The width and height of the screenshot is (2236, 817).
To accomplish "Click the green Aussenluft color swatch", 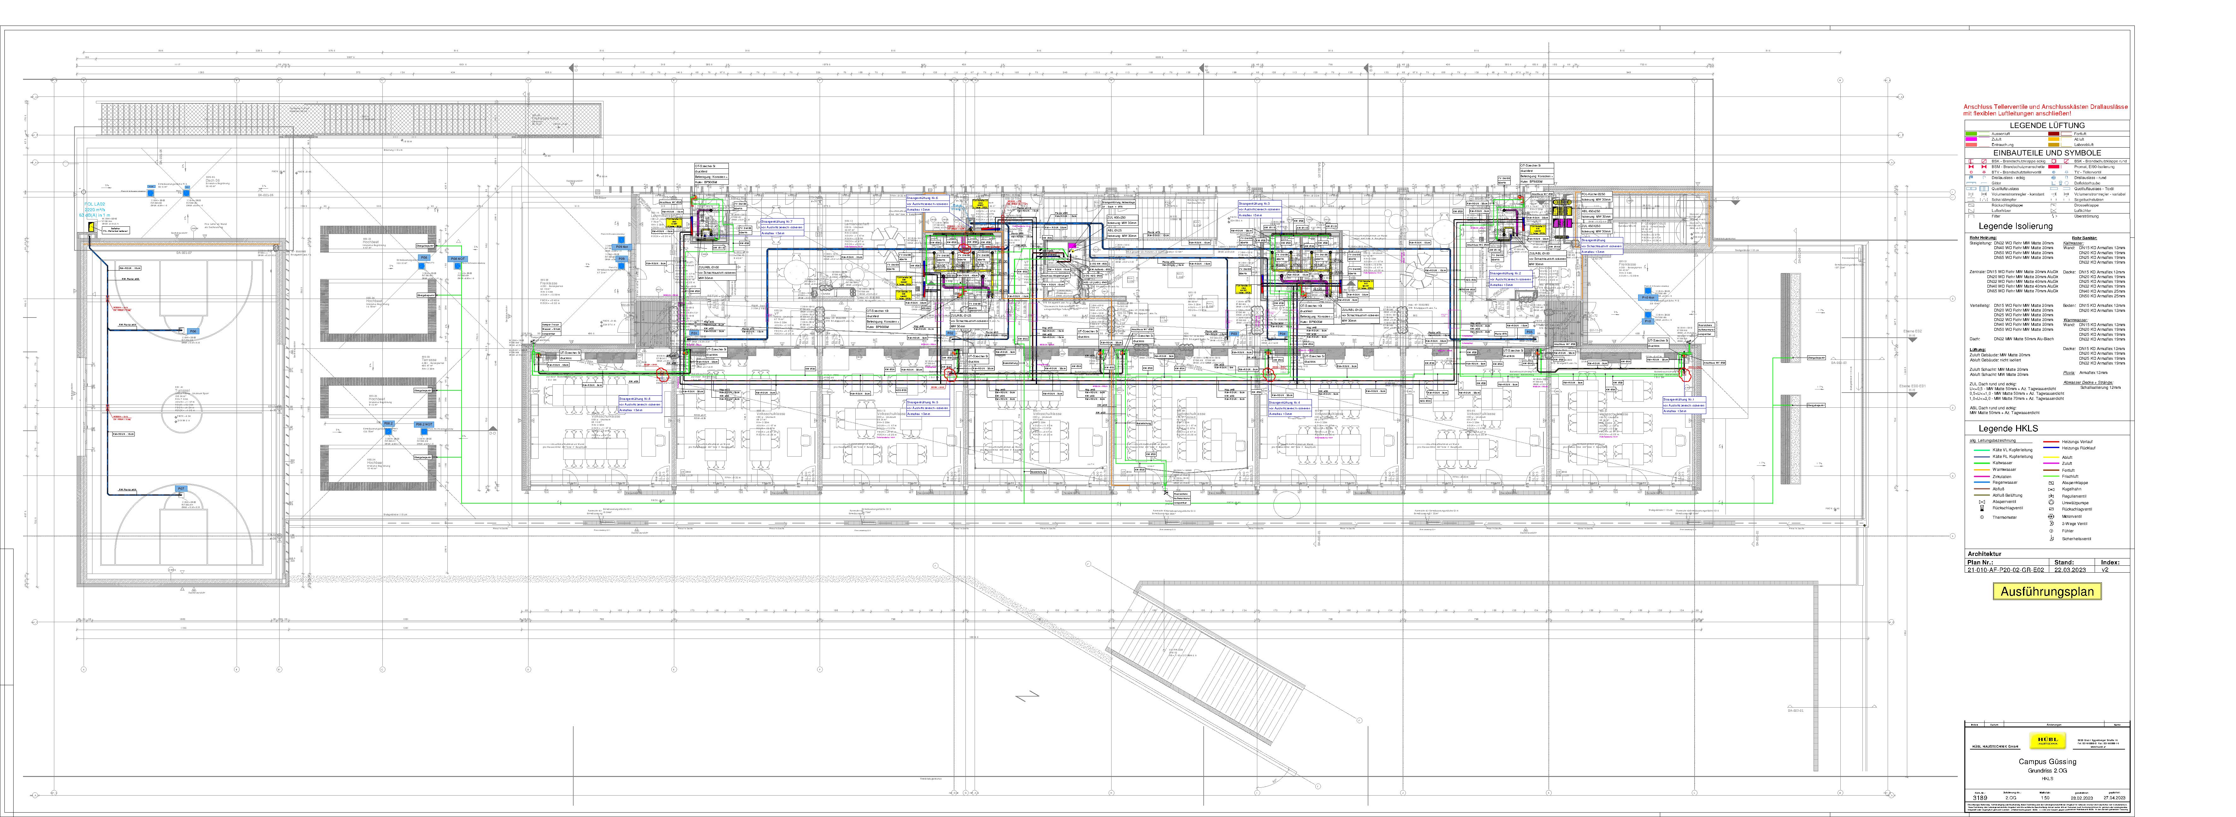I will coord(1971,134).
